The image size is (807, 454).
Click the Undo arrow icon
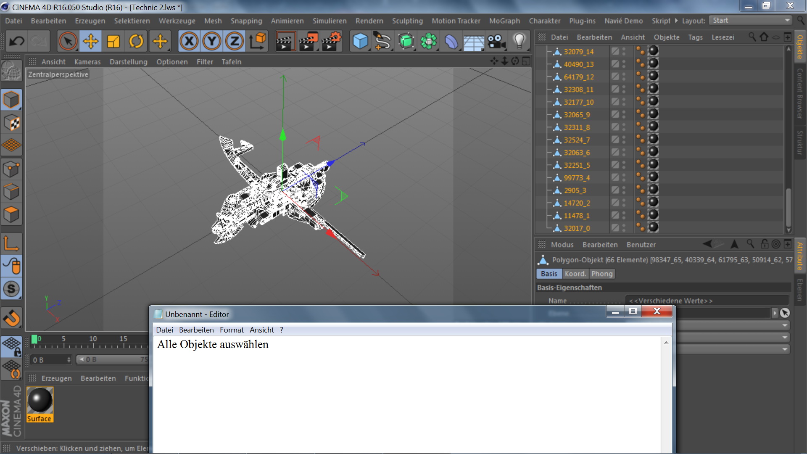click(x=17, y=41)
